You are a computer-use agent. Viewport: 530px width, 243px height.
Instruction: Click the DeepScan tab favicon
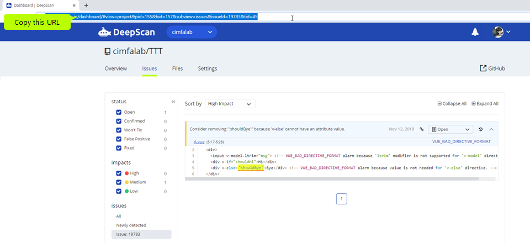(9, 6)
